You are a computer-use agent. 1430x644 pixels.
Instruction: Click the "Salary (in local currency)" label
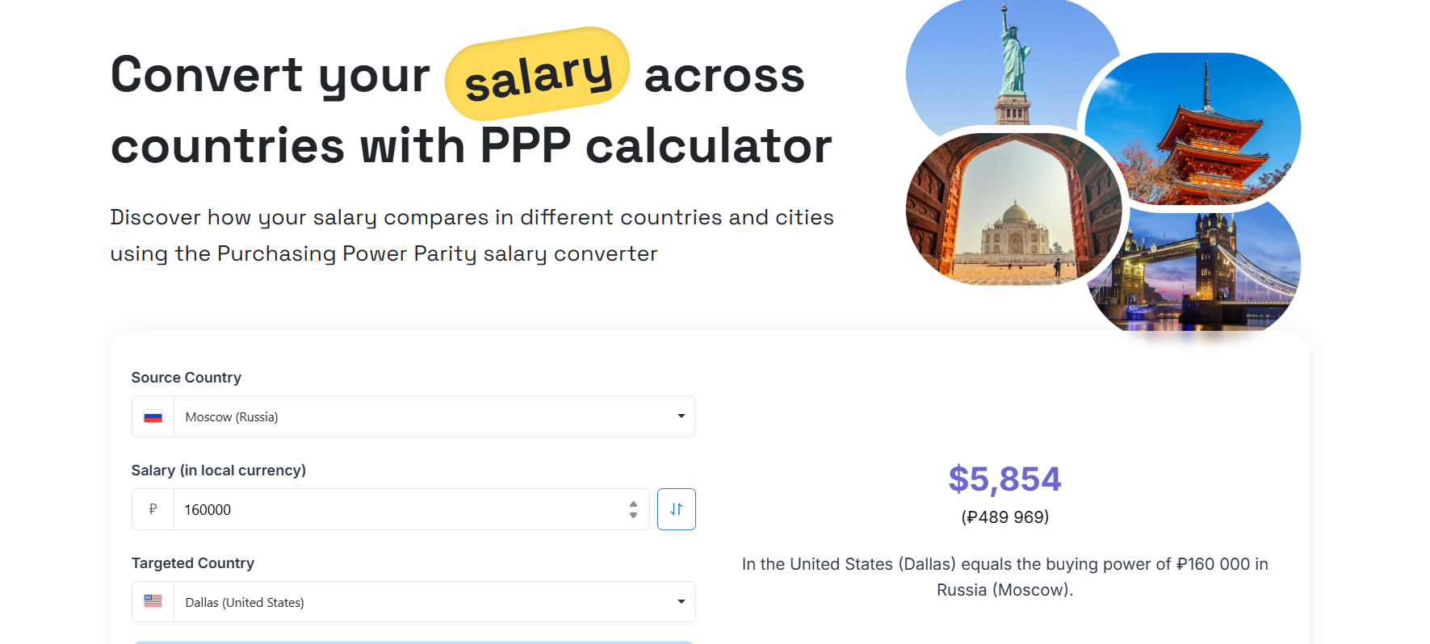coord(218,470)
